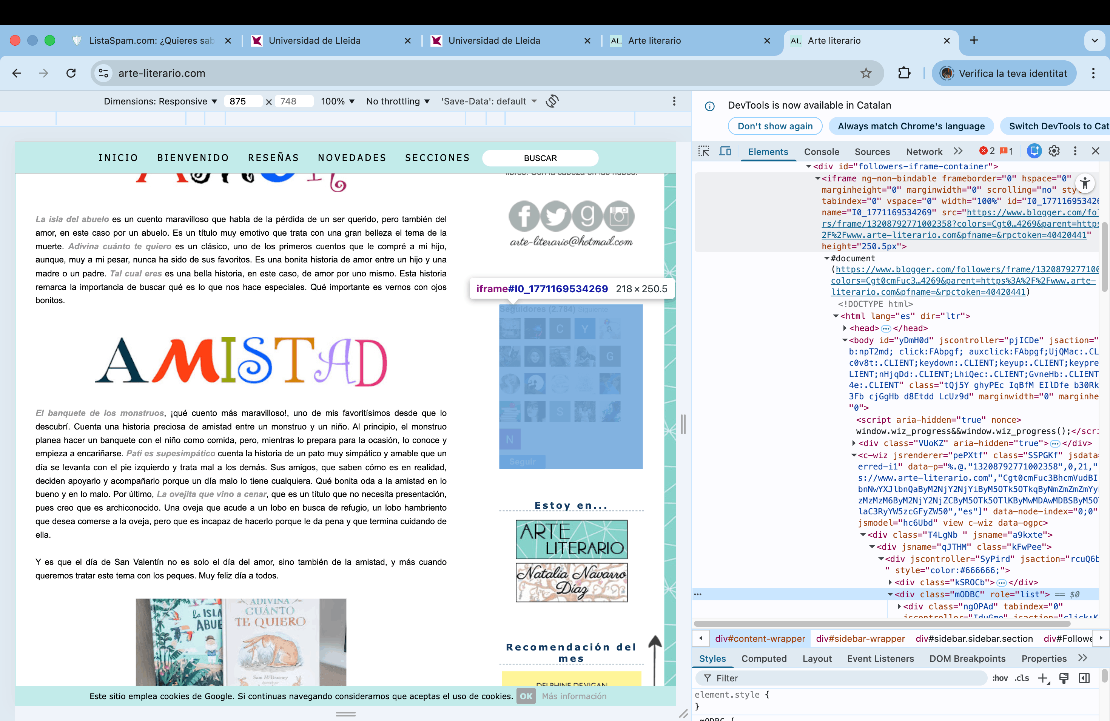Reload the page

pos(71,73)
